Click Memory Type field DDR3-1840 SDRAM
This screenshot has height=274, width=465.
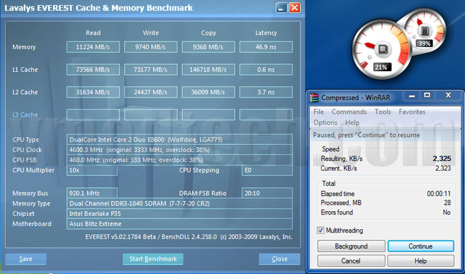pos(180,204)
